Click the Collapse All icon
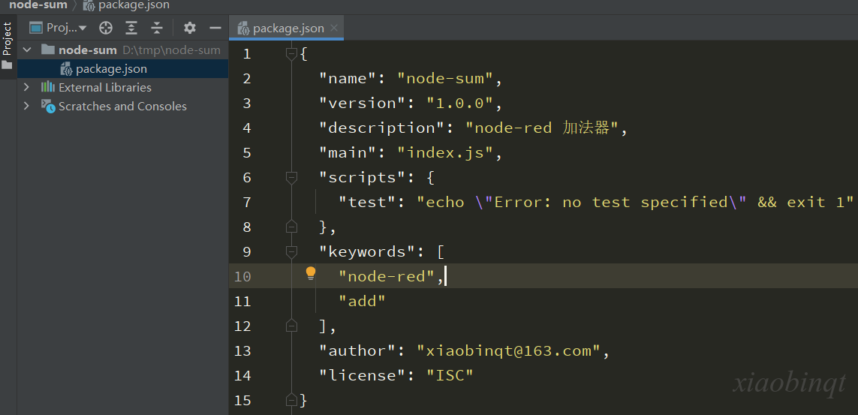The height and width of the screenshot is (415, 858). [x=157, y=28]
